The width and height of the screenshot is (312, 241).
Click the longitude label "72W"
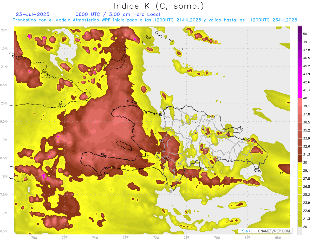point(156,238)
